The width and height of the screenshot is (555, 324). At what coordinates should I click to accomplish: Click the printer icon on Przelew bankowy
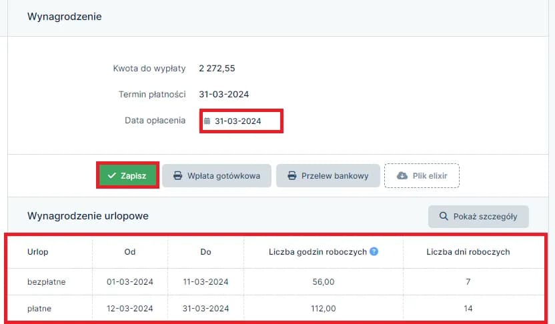pos(292,176)
